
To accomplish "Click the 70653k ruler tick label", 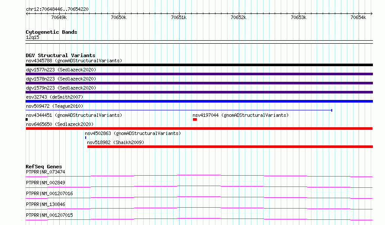I will pos(298,17).
